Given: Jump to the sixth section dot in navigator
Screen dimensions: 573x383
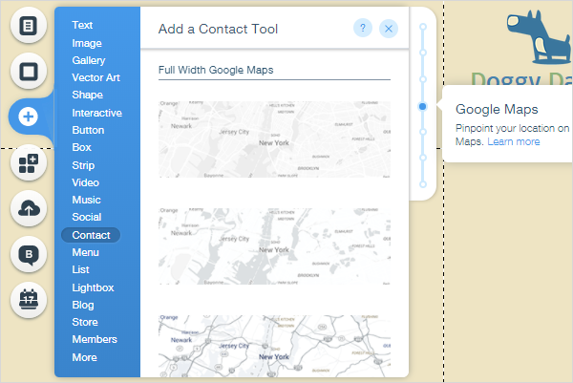Looking at the screenshot, I should point(423,158).
